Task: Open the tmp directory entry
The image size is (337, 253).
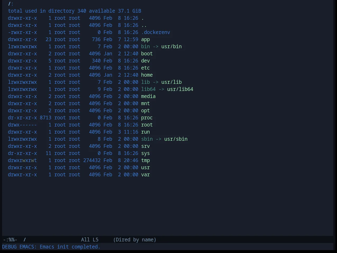Action: (145, 160)
